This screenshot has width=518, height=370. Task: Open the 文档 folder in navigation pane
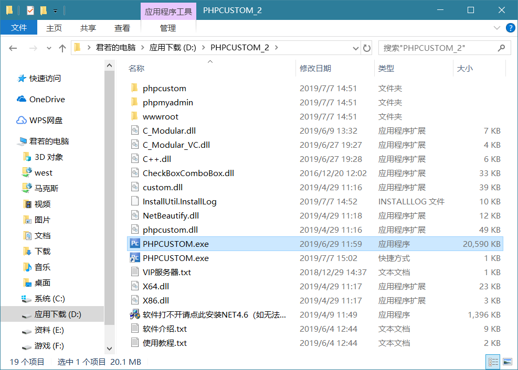click(37, 236)
